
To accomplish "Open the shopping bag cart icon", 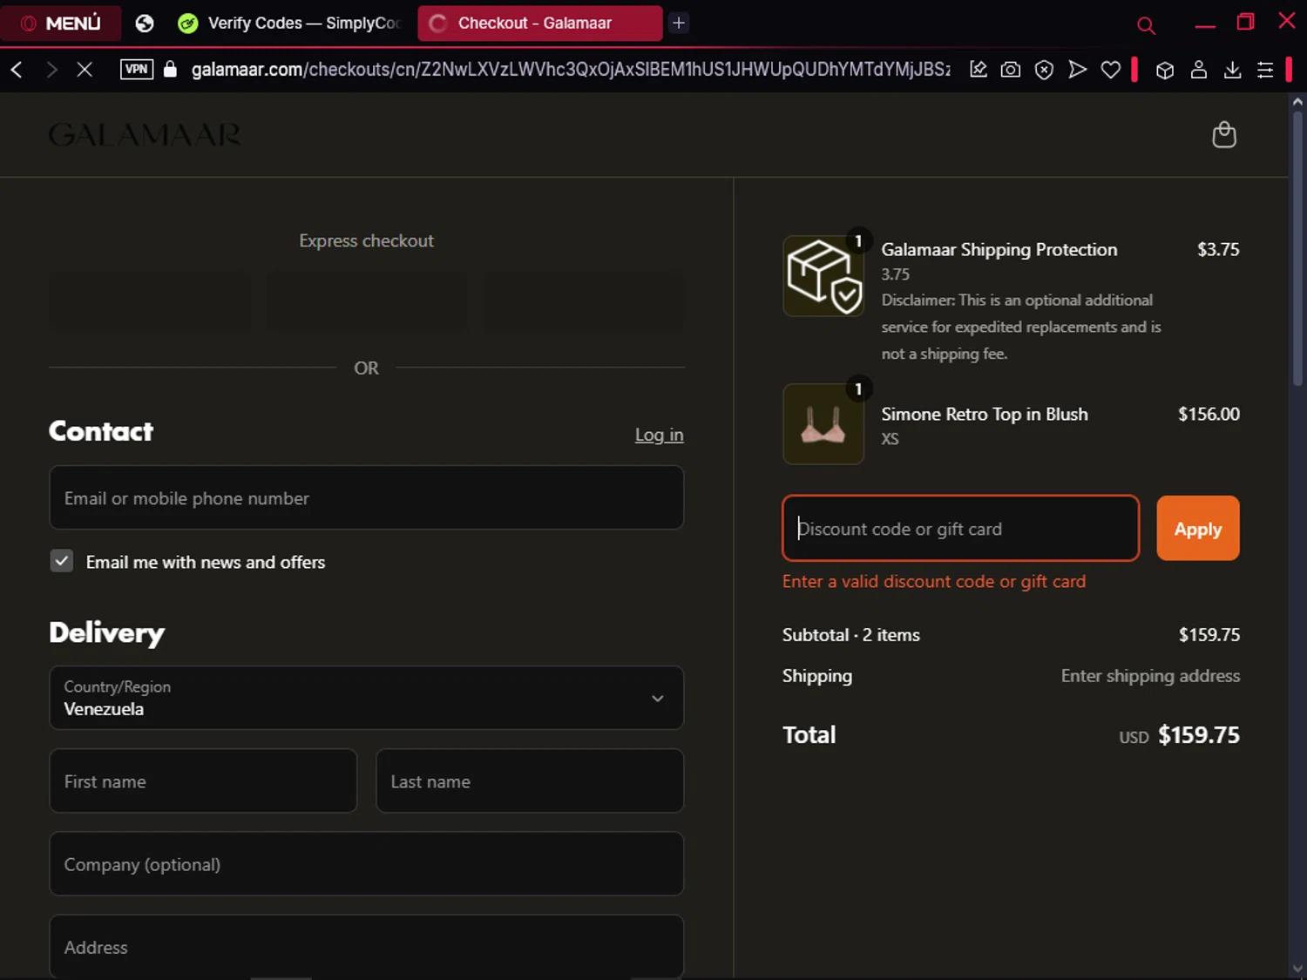I will [1224, 134].
